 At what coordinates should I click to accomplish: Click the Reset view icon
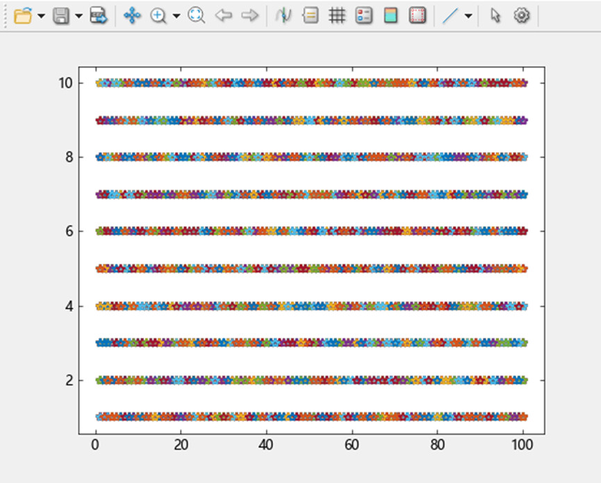[x=196, y=16]
